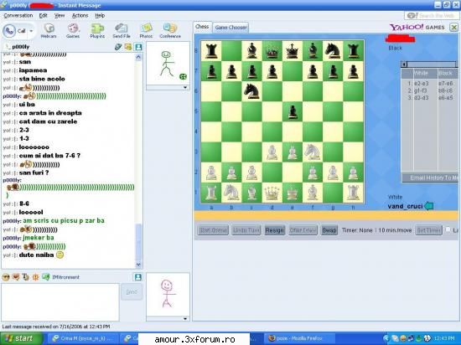Open dropdown under your pink avatar
The width and height of the screenshot is (461, 345).
click(x=185, y=318)
